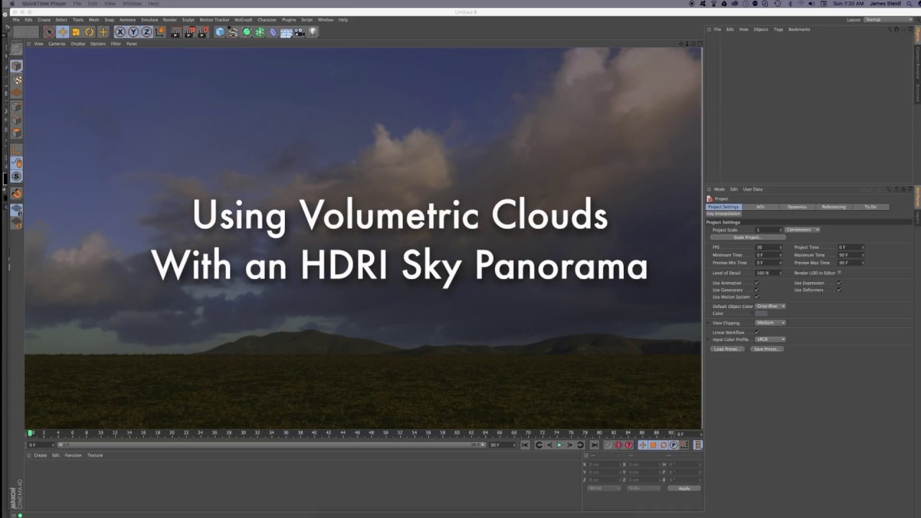Open the Cameras viewport menu
921x518 pixels.
57,44
